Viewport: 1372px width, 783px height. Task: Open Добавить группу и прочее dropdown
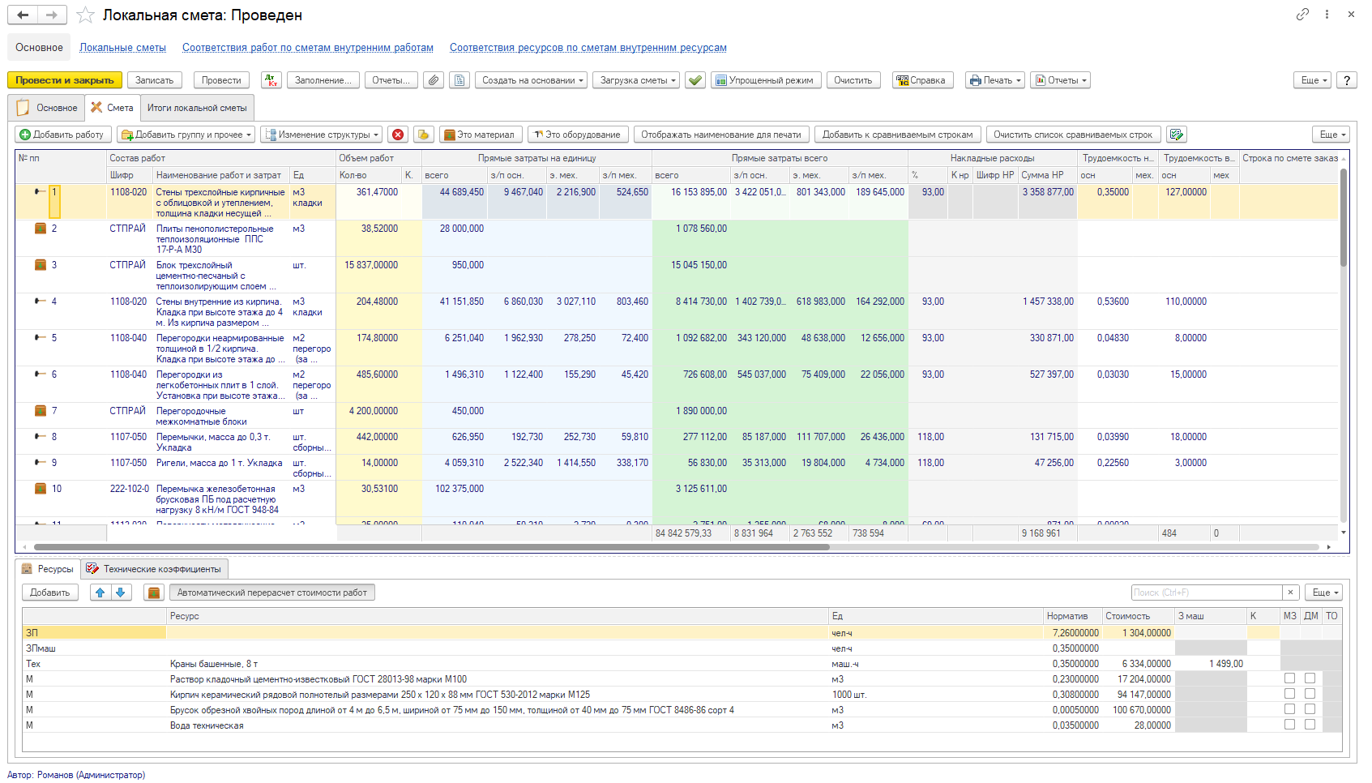[186, 135]
